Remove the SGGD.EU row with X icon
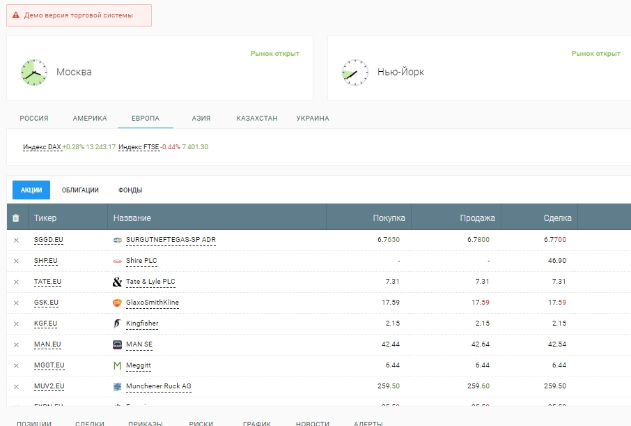631x426 pixels. pos(16,240)
